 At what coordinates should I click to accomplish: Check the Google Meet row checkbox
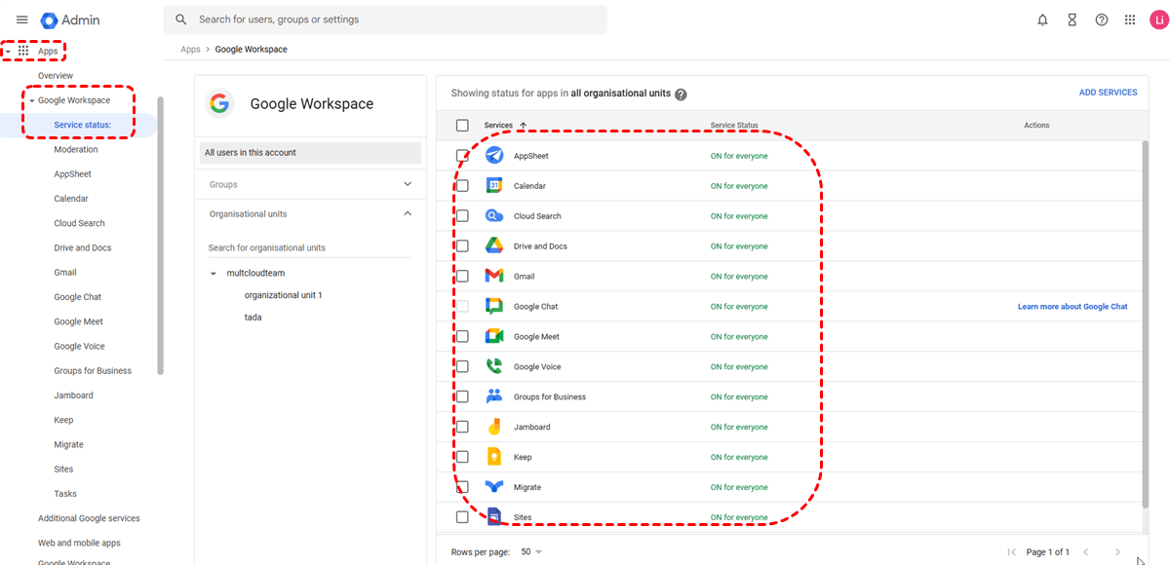pos(462,336)
